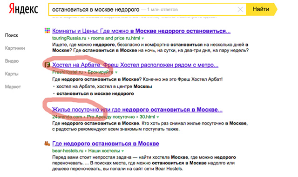The height and width of the screenshot is (177, 298).
Task: Click the 24arenda.com green URL
Action: tap(67, 117)
